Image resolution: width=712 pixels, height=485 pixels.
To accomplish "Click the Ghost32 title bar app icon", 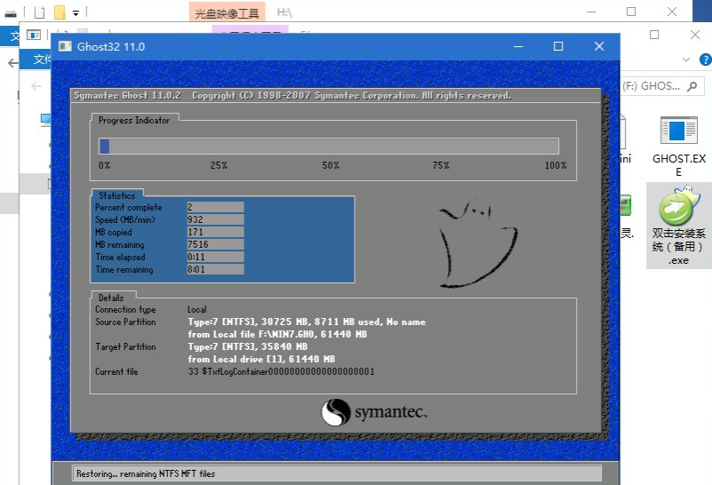I will (64, 46).
